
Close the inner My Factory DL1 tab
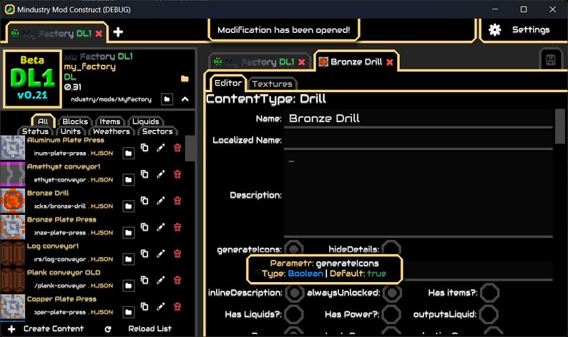coord(301,62)
